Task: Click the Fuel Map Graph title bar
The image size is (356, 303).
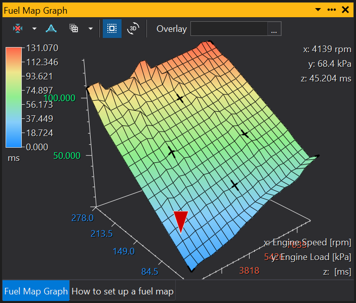Action: pos(152,10)
